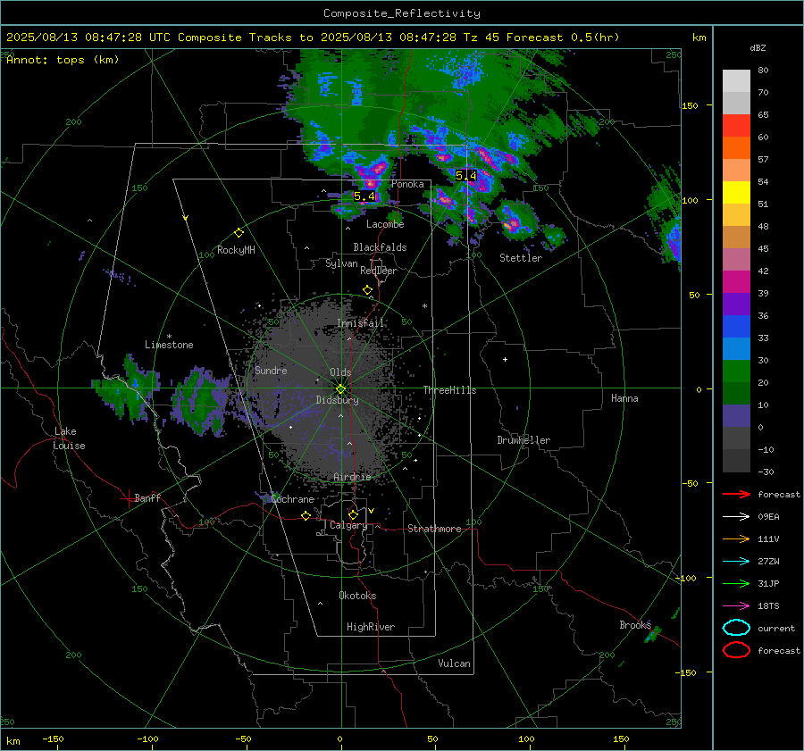This screenshot has height=751, width=804.
Task: Click the light grey 80 dBZ swatch
Action: [736, 80]
